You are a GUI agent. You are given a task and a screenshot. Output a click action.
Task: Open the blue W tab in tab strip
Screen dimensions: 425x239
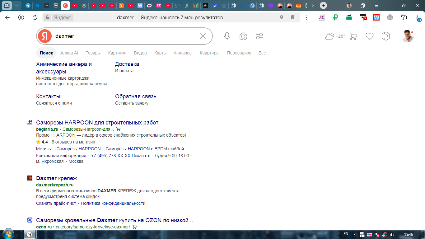point(140,6)
